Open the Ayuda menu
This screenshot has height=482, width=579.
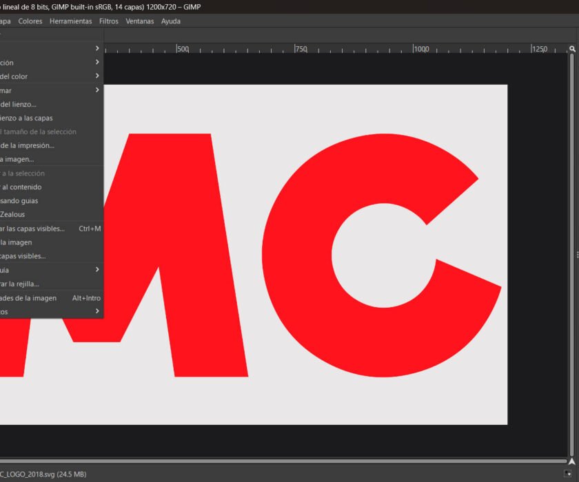[171, 21]
